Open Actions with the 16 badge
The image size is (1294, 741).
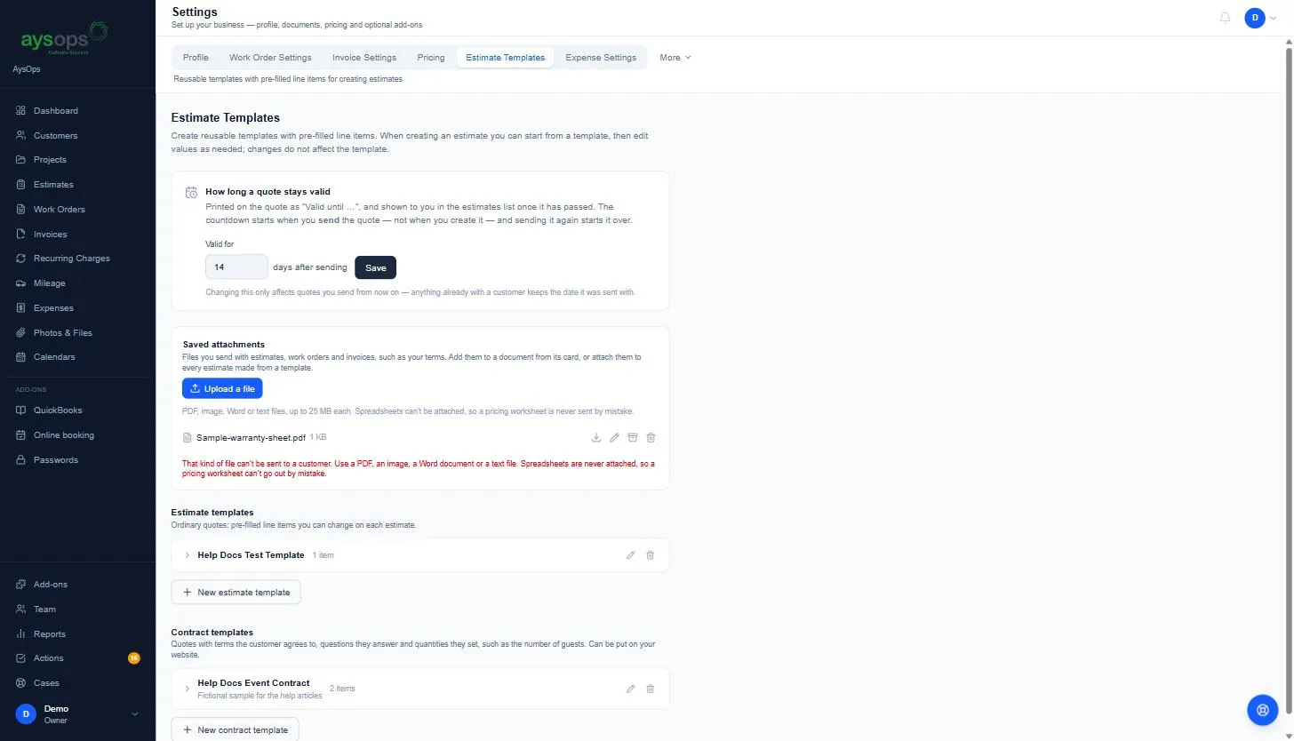coord(77,658)
